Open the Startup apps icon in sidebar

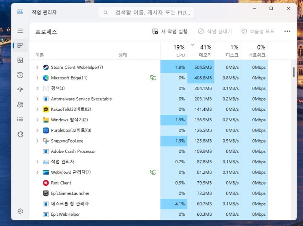pos(20,90)
